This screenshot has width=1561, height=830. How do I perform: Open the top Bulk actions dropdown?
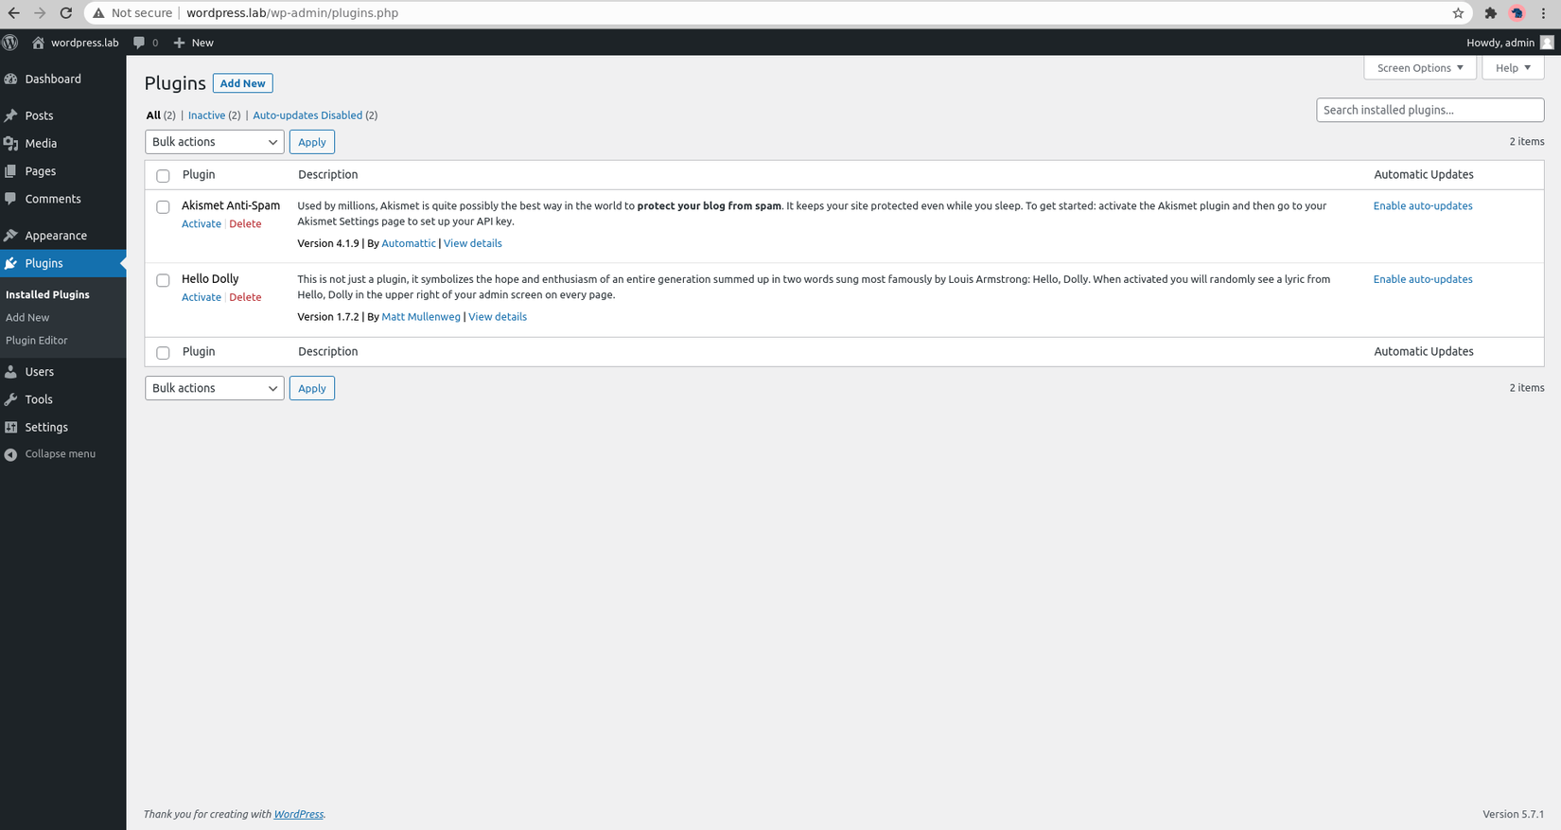pos(215,142)
